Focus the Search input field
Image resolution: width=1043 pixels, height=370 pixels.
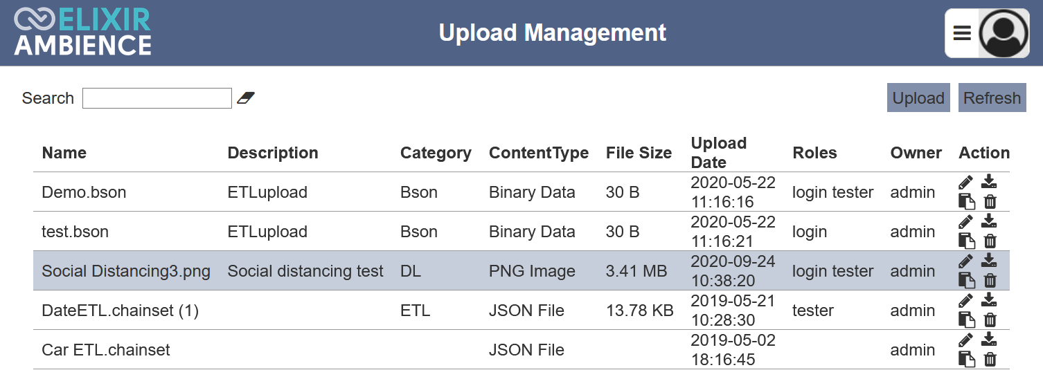point(157,98)
